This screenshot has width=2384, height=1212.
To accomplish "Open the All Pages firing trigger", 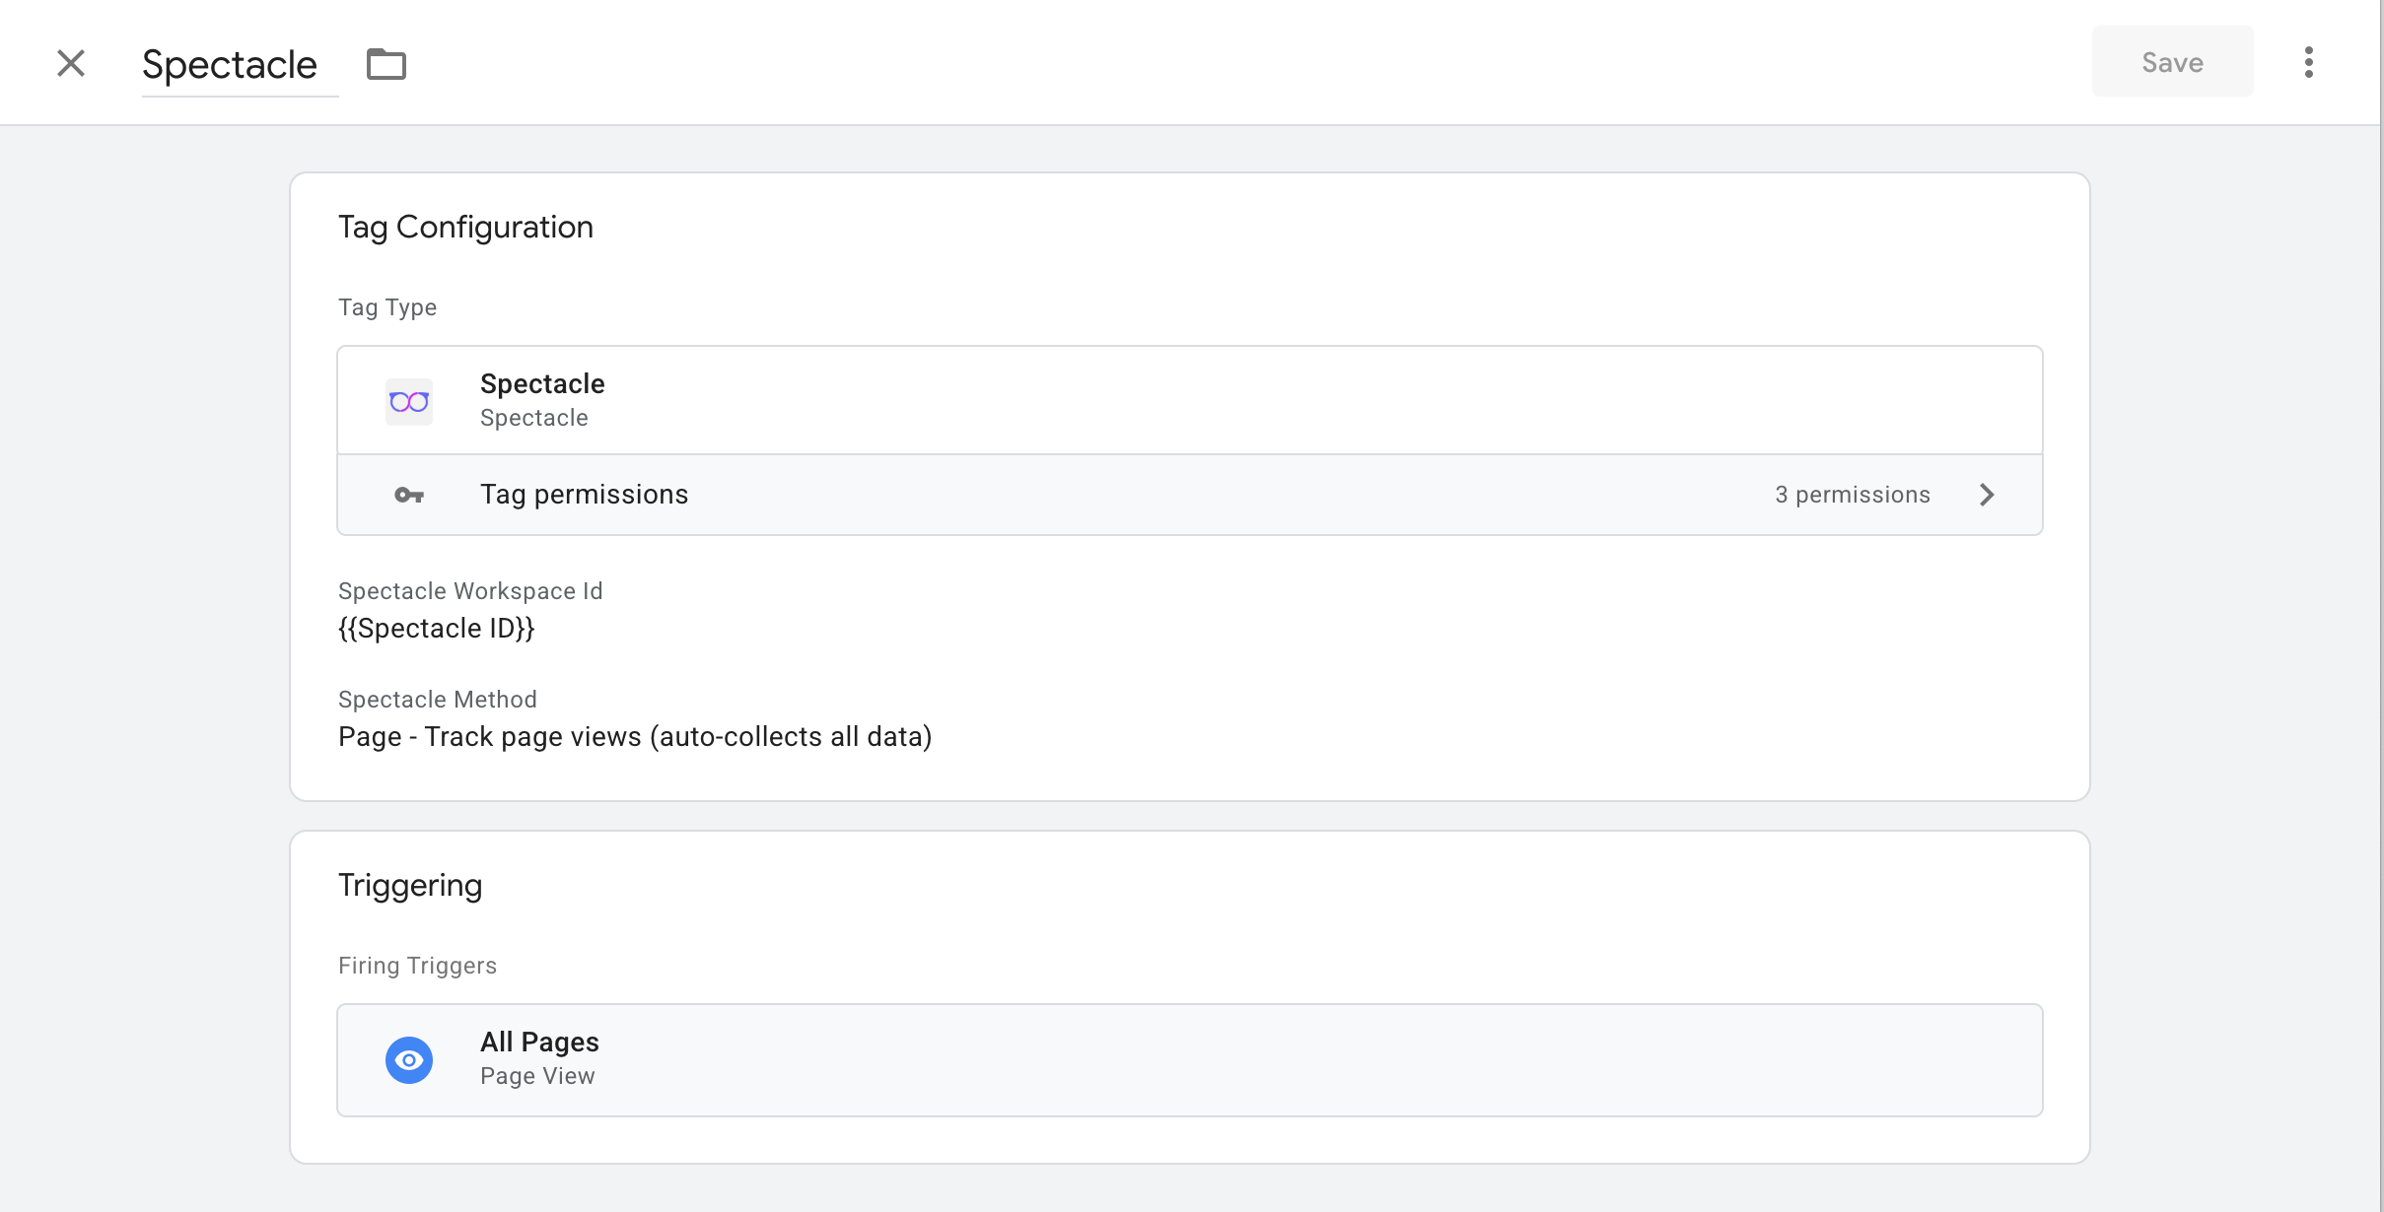I will click(1189, 1060).
